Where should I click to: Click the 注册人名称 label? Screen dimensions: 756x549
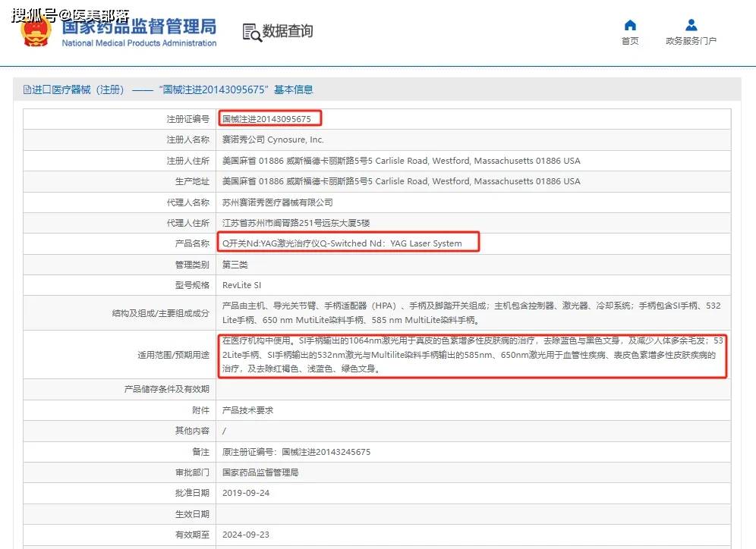pyautogui.click(x=188, y=140)
